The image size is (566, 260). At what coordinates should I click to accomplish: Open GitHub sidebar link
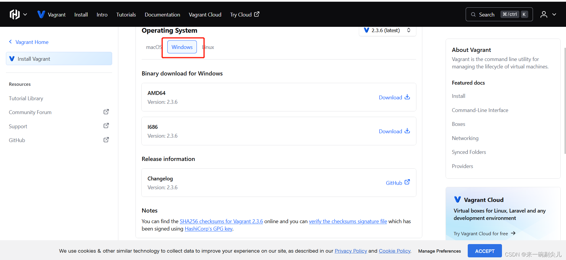[17, 140]
